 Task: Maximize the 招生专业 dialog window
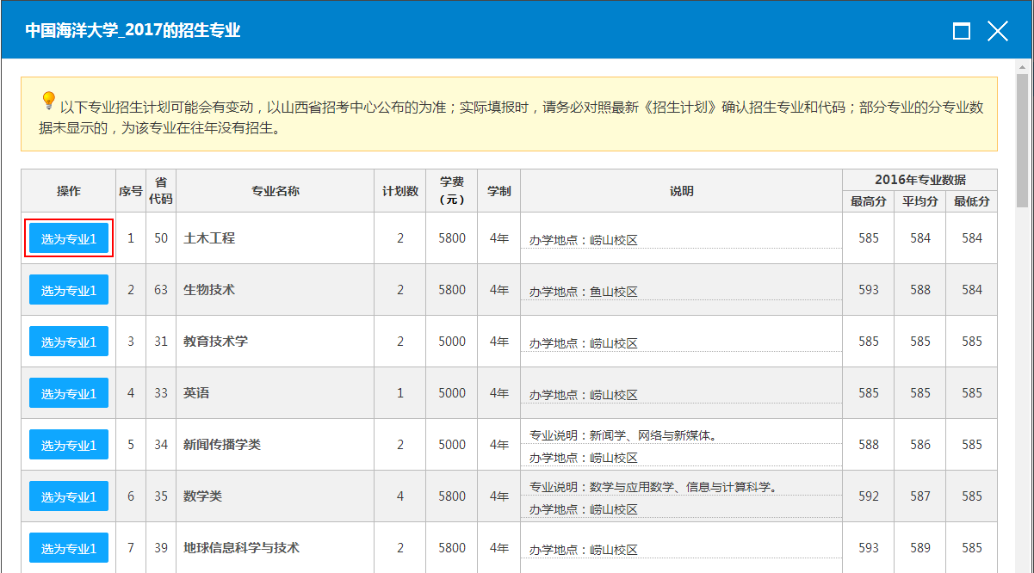962,32
